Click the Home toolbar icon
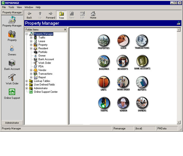 coord(93,15)
